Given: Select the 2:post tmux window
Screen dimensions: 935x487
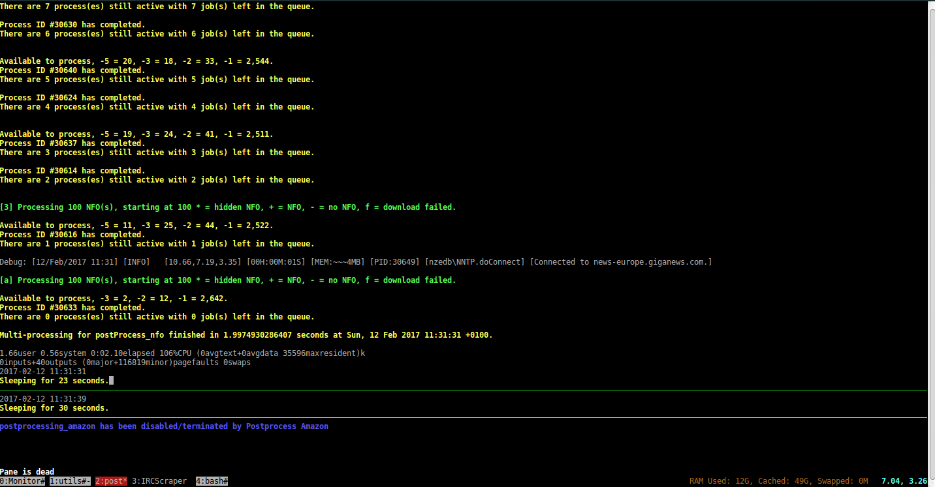Looking at the screenshot, I should [112, 481].
